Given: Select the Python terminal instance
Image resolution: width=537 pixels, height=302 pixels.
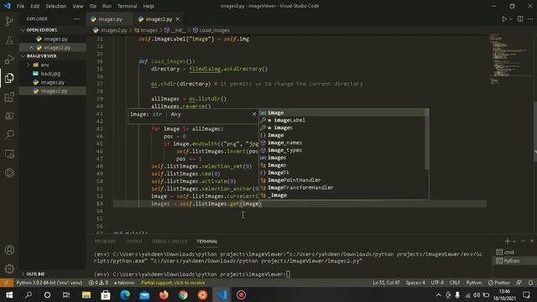Looking at the screenshot, I should pos(512,261).
